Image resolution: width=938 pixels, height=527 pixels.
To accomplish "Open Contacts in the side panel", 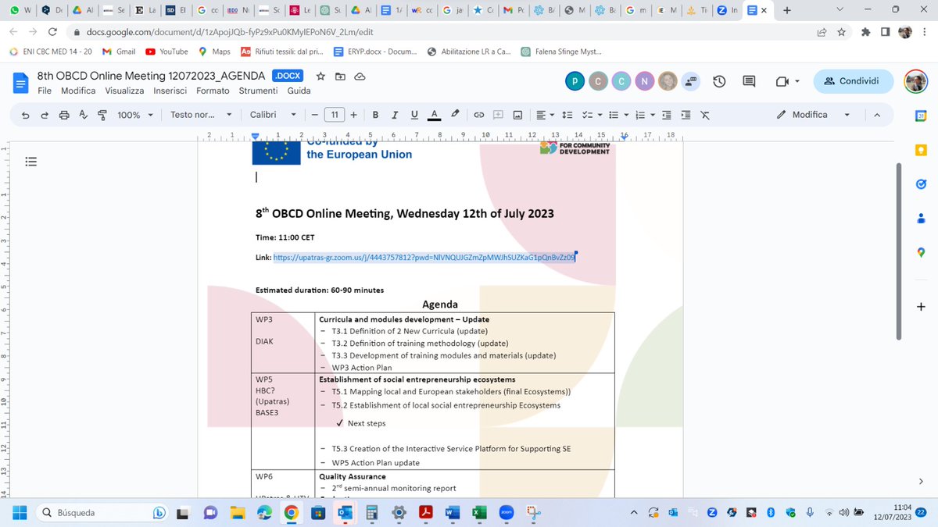I will point(921,218).
